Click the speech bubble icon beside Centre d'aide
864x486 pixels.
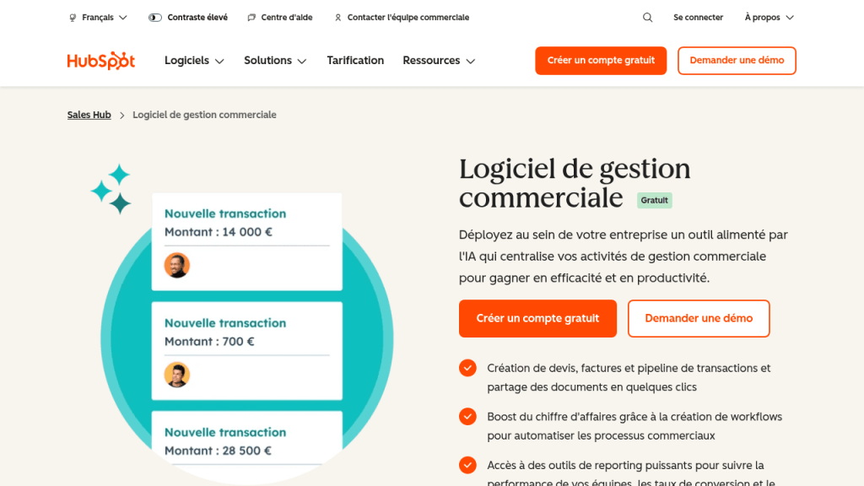click(x=251, y=17)
